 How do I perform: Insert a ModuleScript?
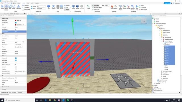click(143, 10)
